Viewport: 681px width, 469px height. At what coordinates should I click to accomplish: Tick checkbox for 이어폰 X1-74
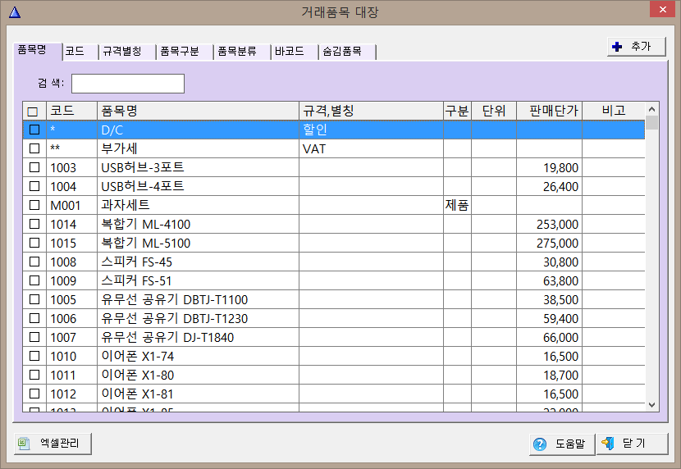[x=34, y=356]
